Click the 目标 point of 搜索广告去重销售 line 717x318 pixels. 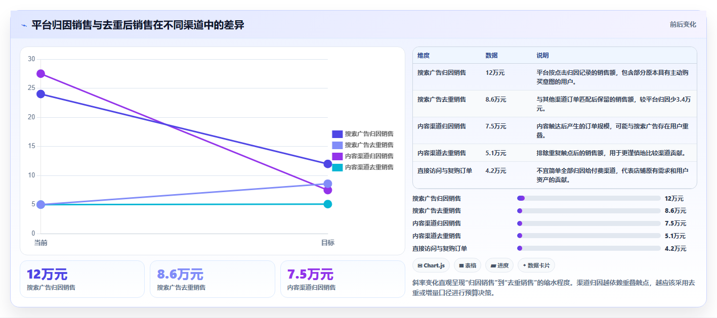coord(327,184)
